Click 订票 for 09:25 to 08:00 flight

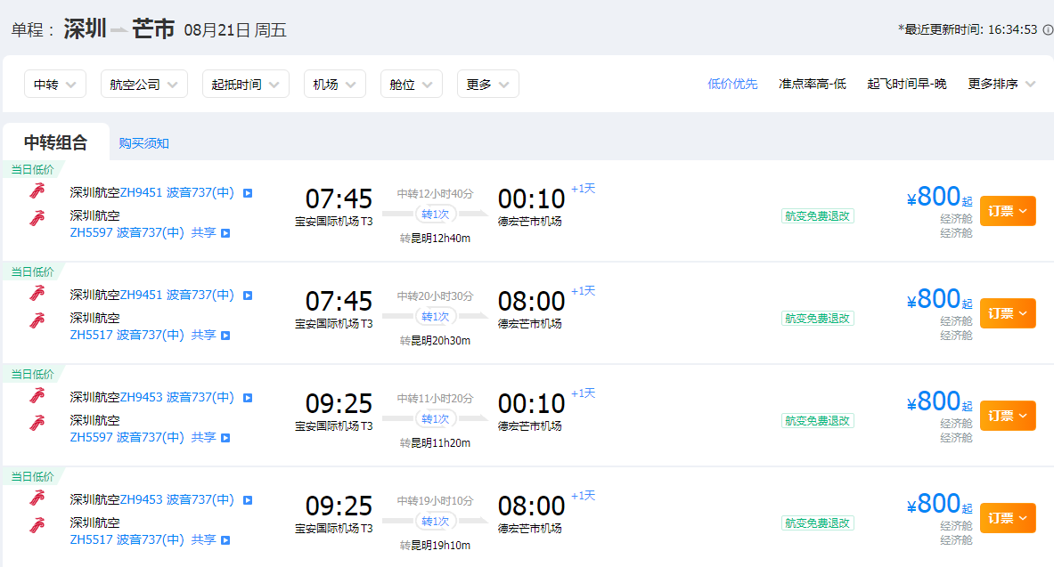pyautogui.click(x=1008, y=518)
